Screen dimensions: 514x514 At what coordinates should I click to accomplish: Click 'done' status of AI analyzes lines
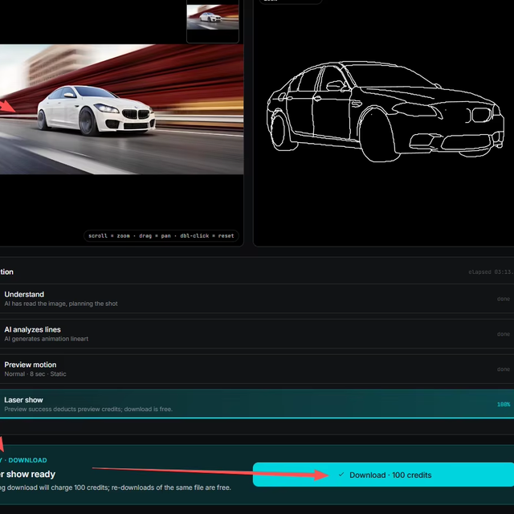pyautogui.click(x=504, y=334)
